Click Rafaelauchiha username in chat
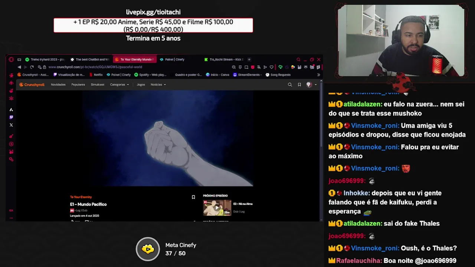Viewport: 475px width, 267px height. [x=359, y=261]
